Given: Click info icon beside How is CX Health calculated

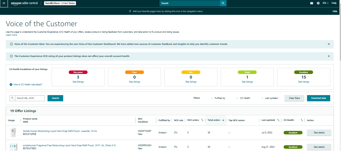Looking at the screenshot, I should (x=11, y=85).
